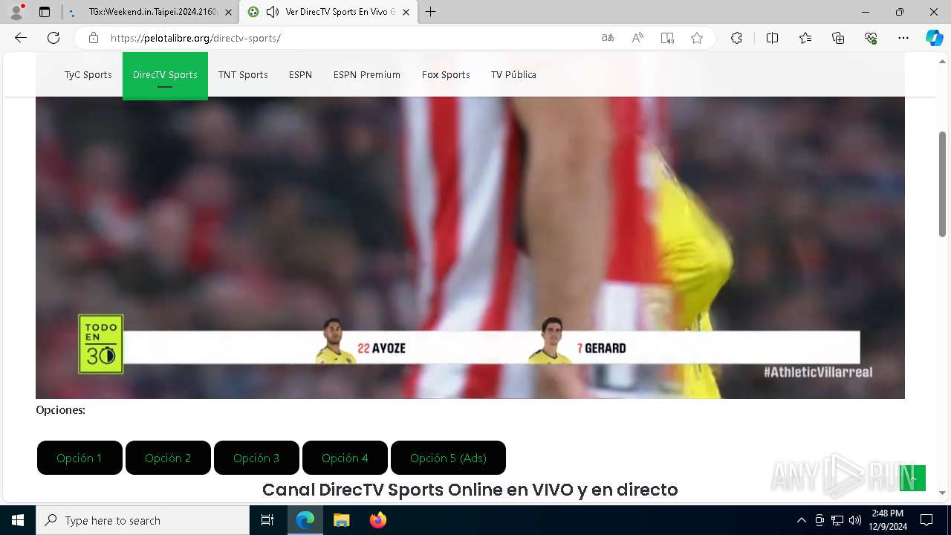This screenshot has width=951, height=535.
Task: Open volume control tray icon
Action: click(x=855, y=520)
